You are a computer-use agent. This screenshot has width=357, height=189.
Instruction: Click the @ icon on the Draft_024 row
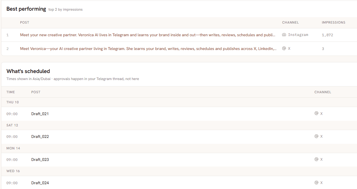[x=316, y=183]
